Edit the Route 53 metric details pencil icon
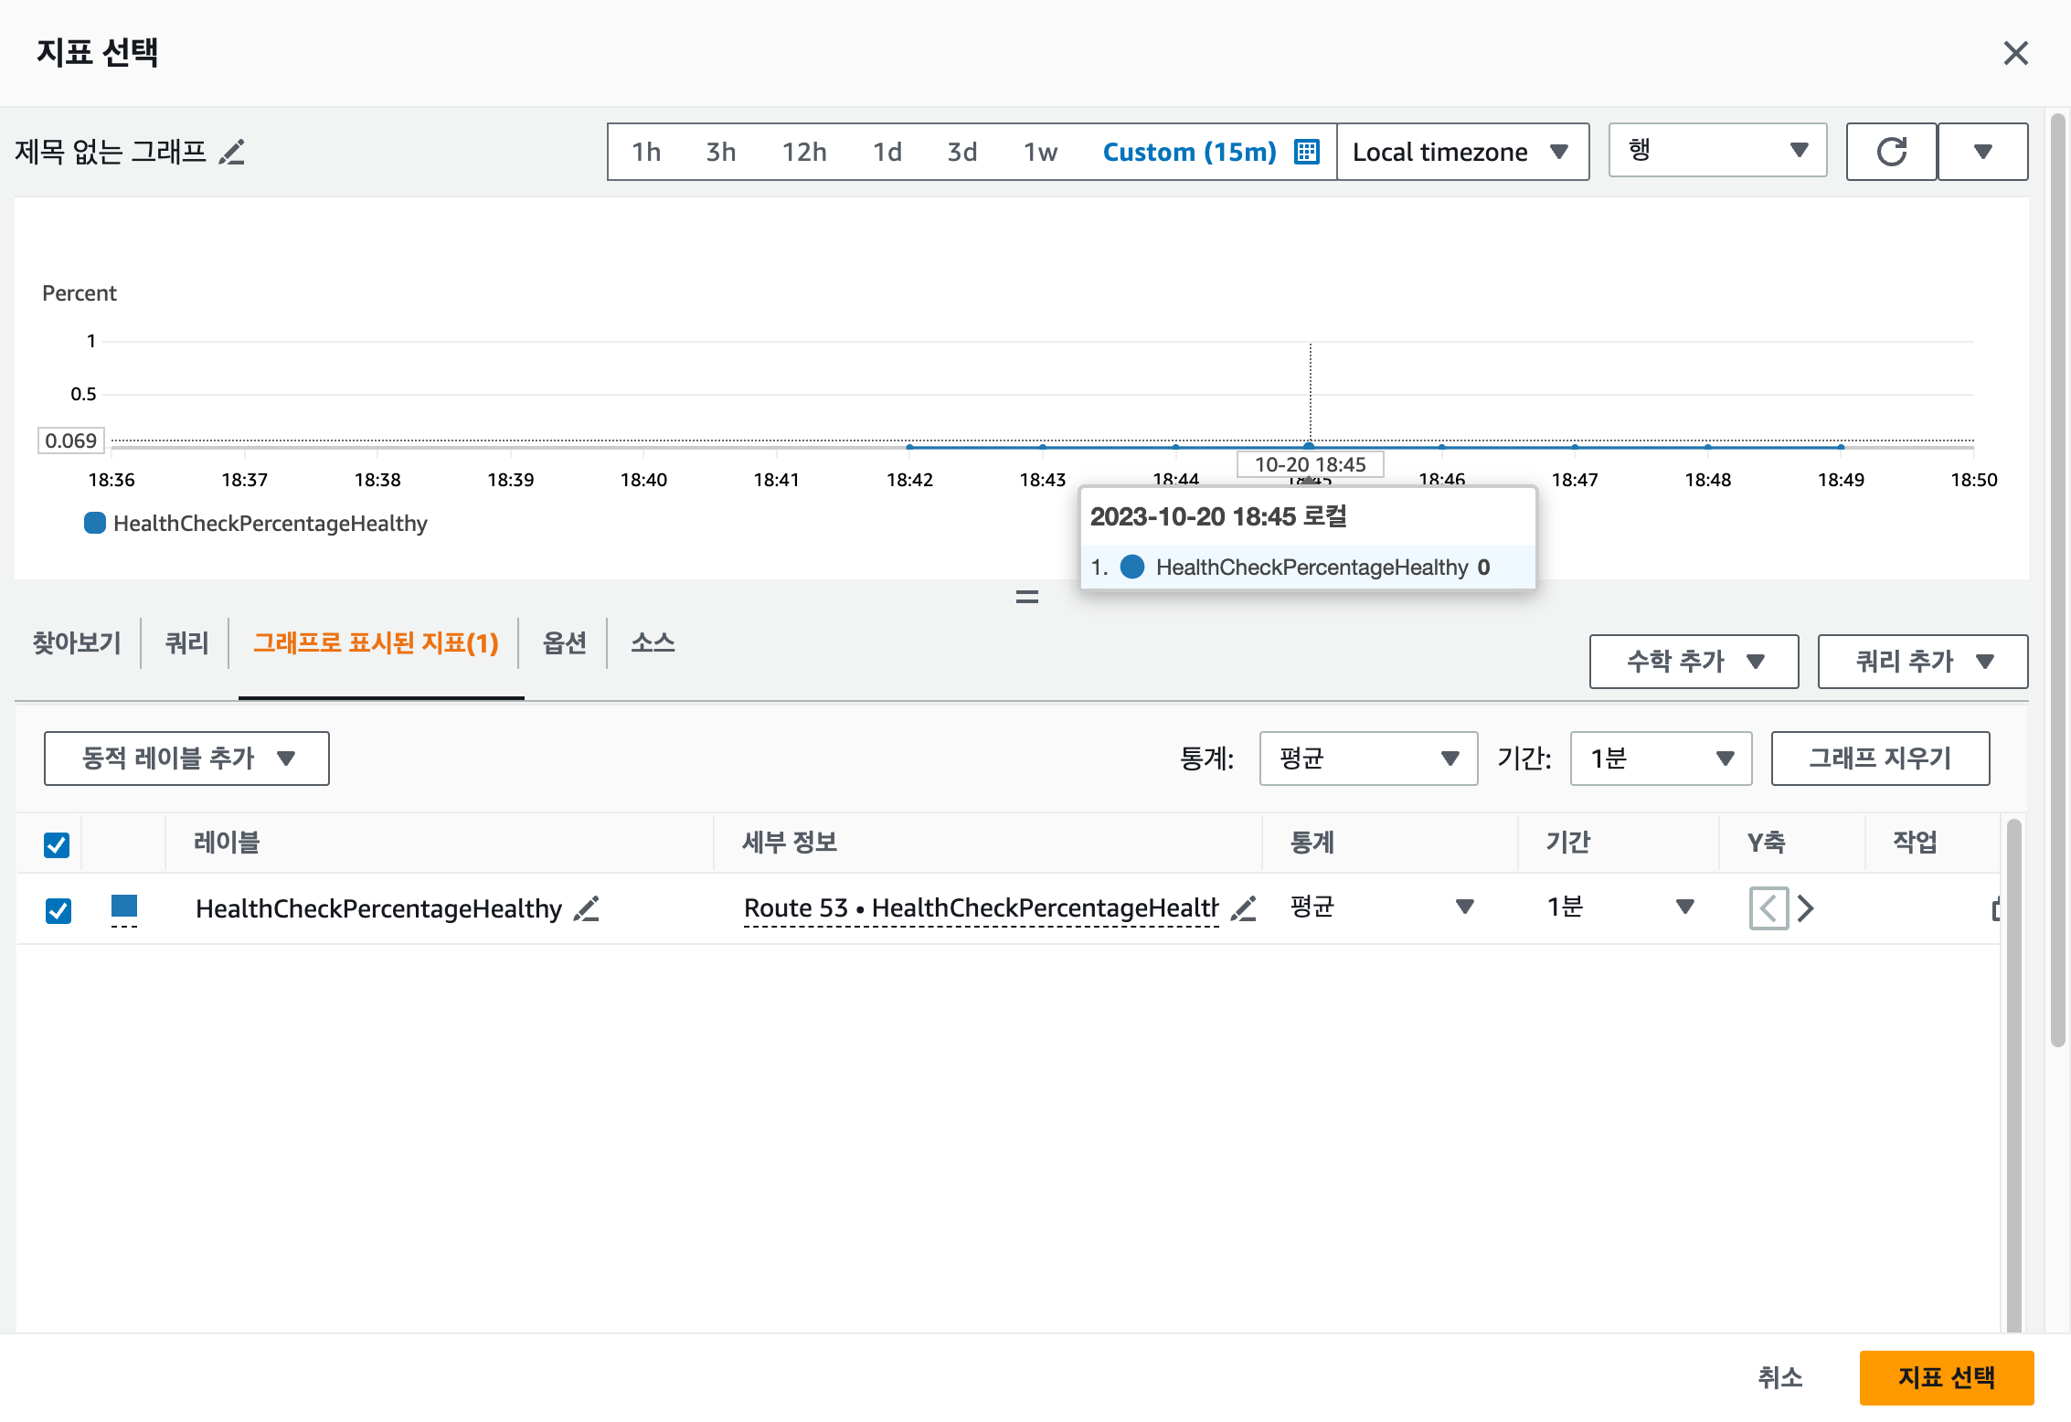This screenshot has width=2071, height=1422. click(x=1243, y=908)
